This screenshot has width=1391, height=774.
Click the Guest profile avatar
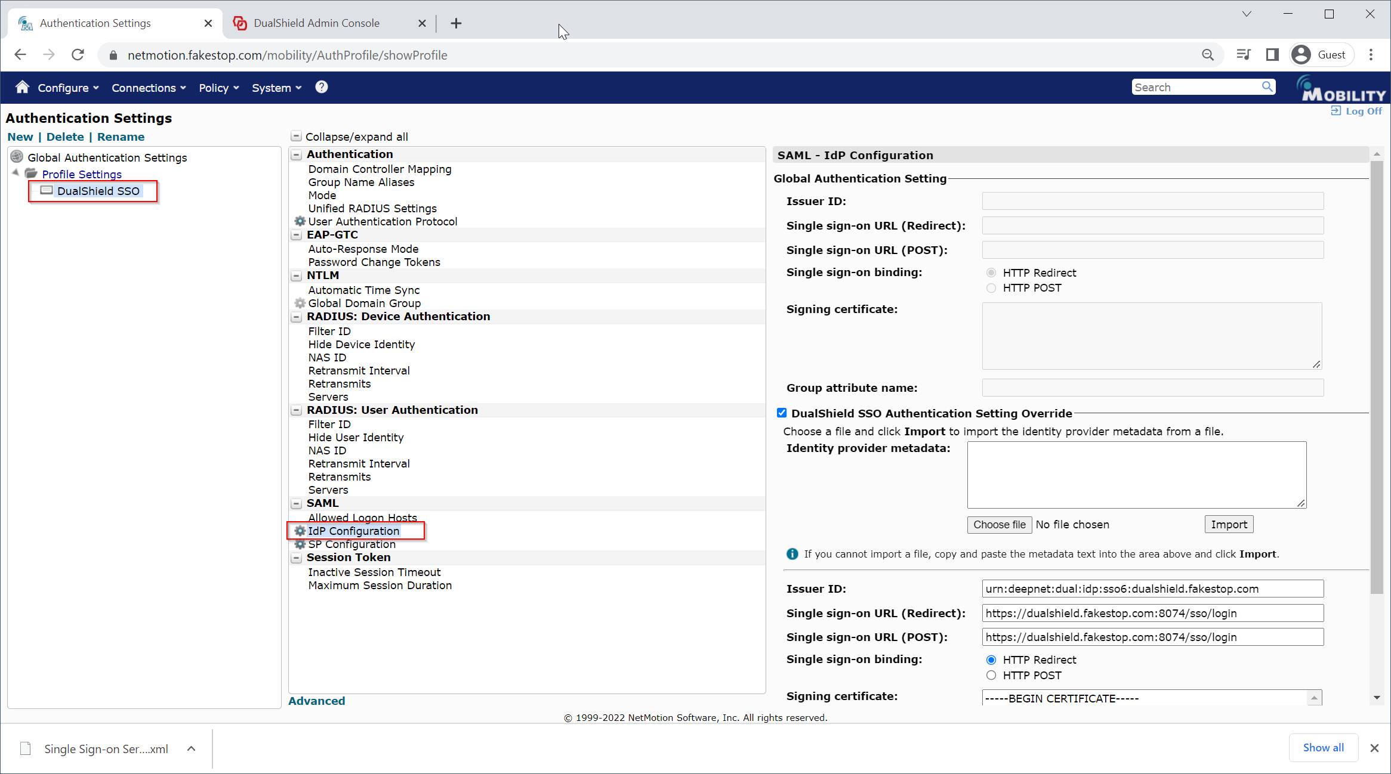coord(1301,55)
